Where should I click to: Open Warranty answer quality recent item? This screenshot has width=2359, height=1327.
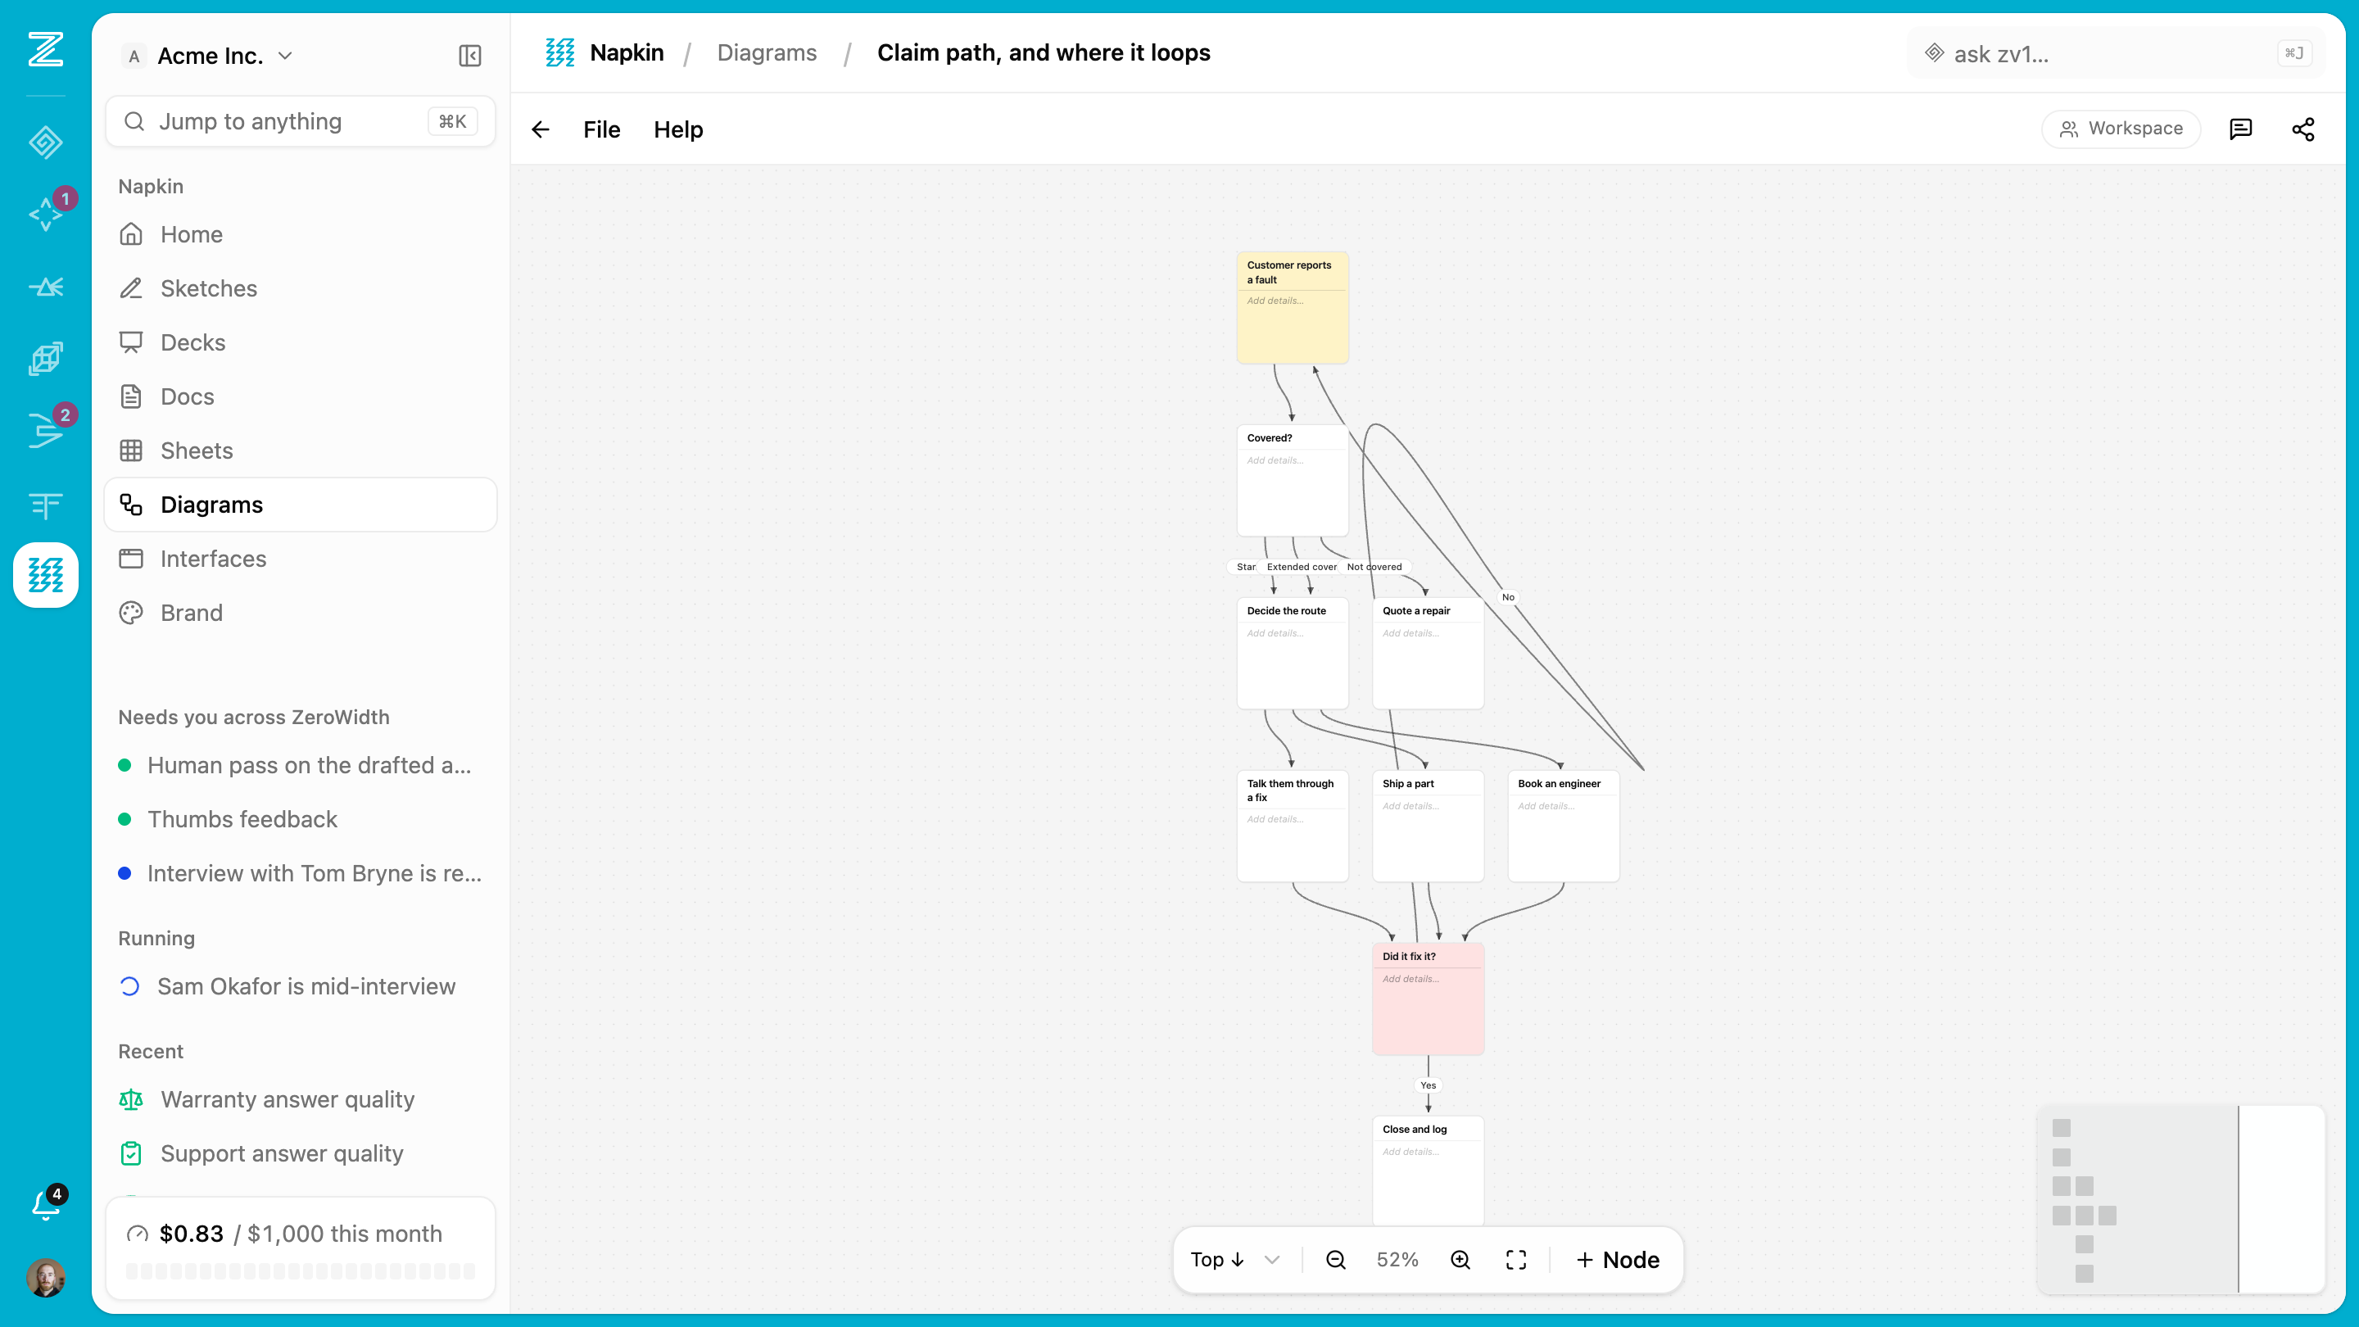point(301,1100)
